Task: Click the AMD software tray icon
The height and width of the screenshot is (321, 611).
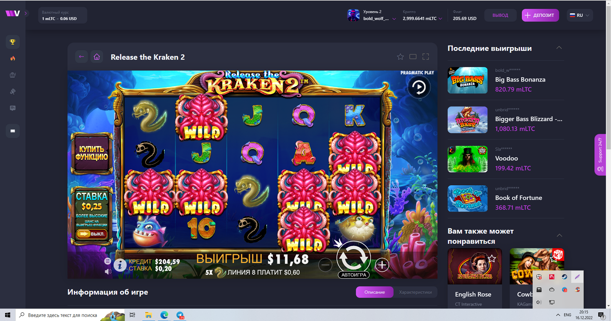Action: coord(552,277)
